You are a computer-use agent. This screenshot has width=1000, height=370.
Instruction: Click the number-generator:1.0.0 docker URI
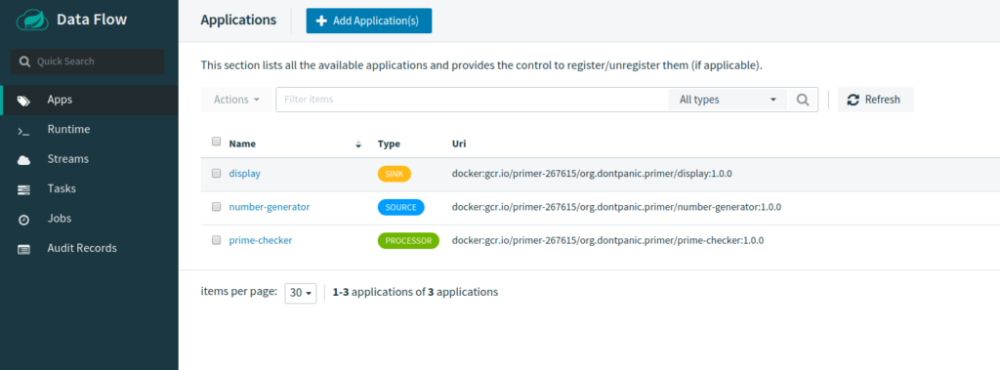(x=617, y=207)
